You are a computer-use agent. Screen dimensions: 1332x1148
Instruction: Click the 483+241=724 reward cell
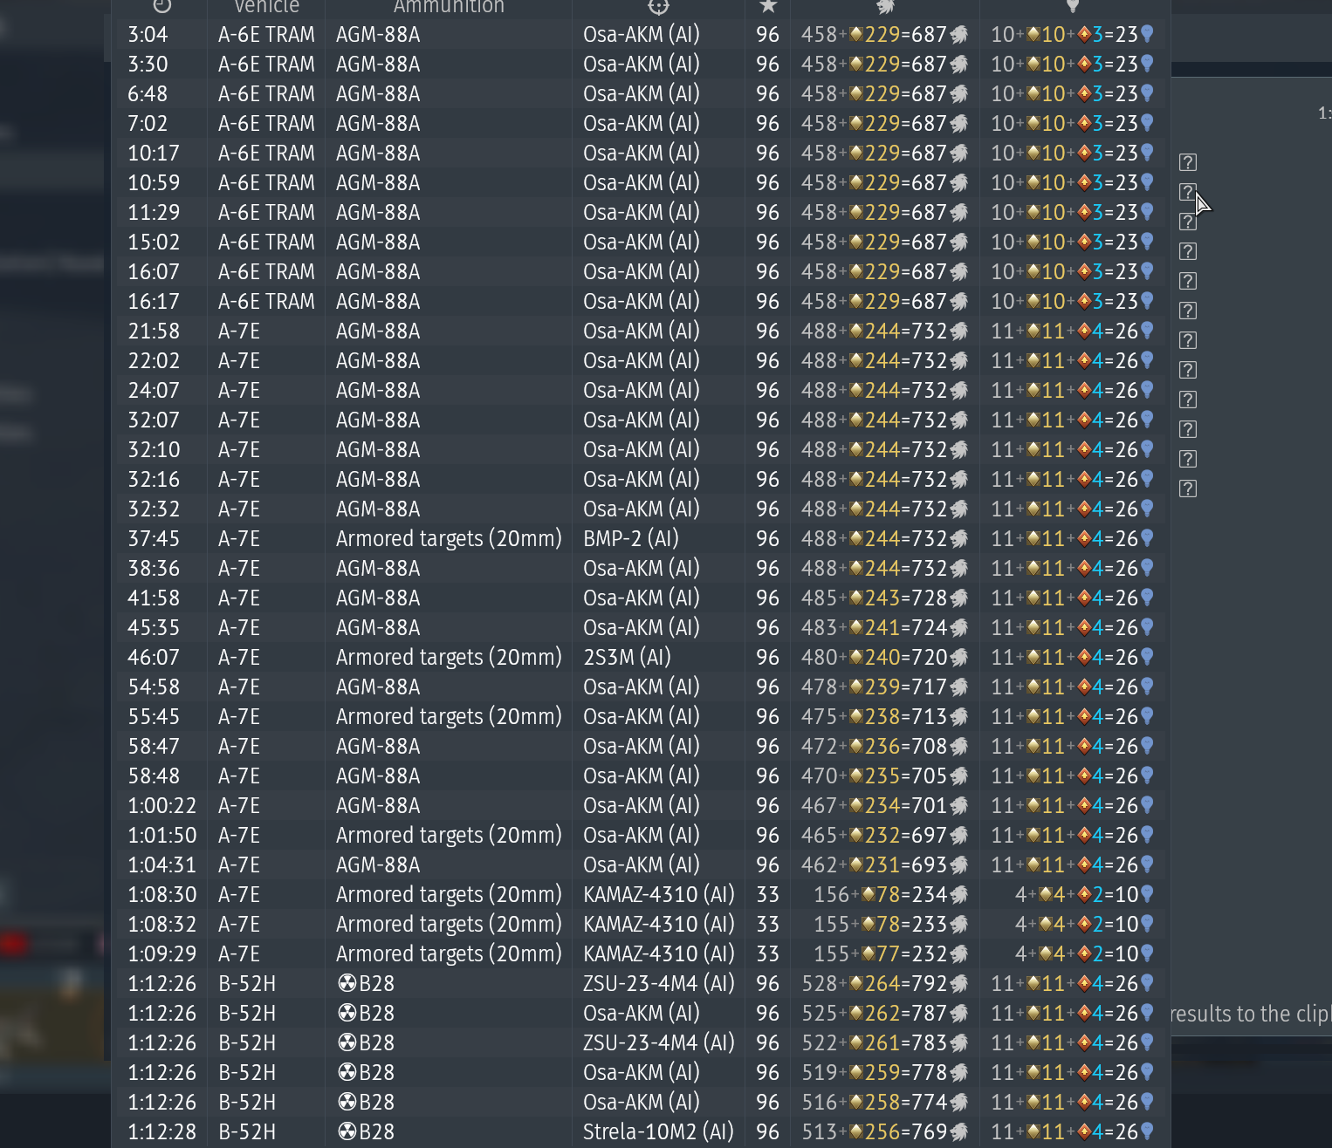(x=885, y=628)
